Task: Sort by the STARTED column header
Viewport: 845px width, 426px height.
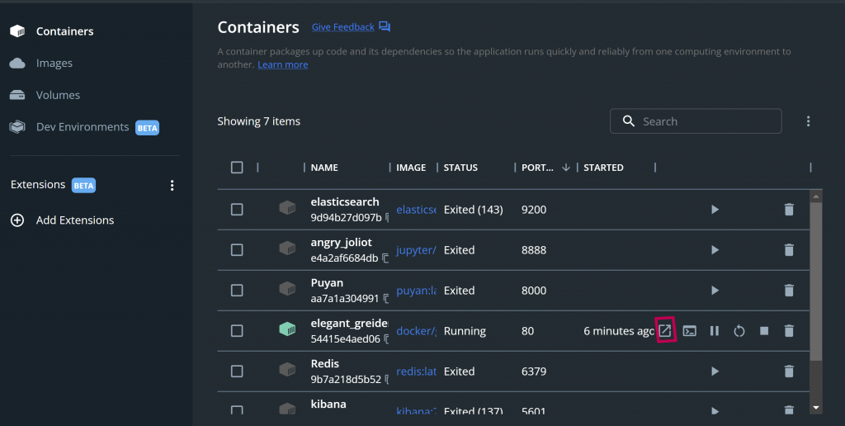Action: pos(603,167)
